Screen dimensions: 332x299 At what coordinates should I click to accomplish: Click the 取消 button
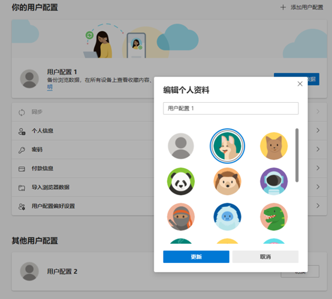point(265,256)
